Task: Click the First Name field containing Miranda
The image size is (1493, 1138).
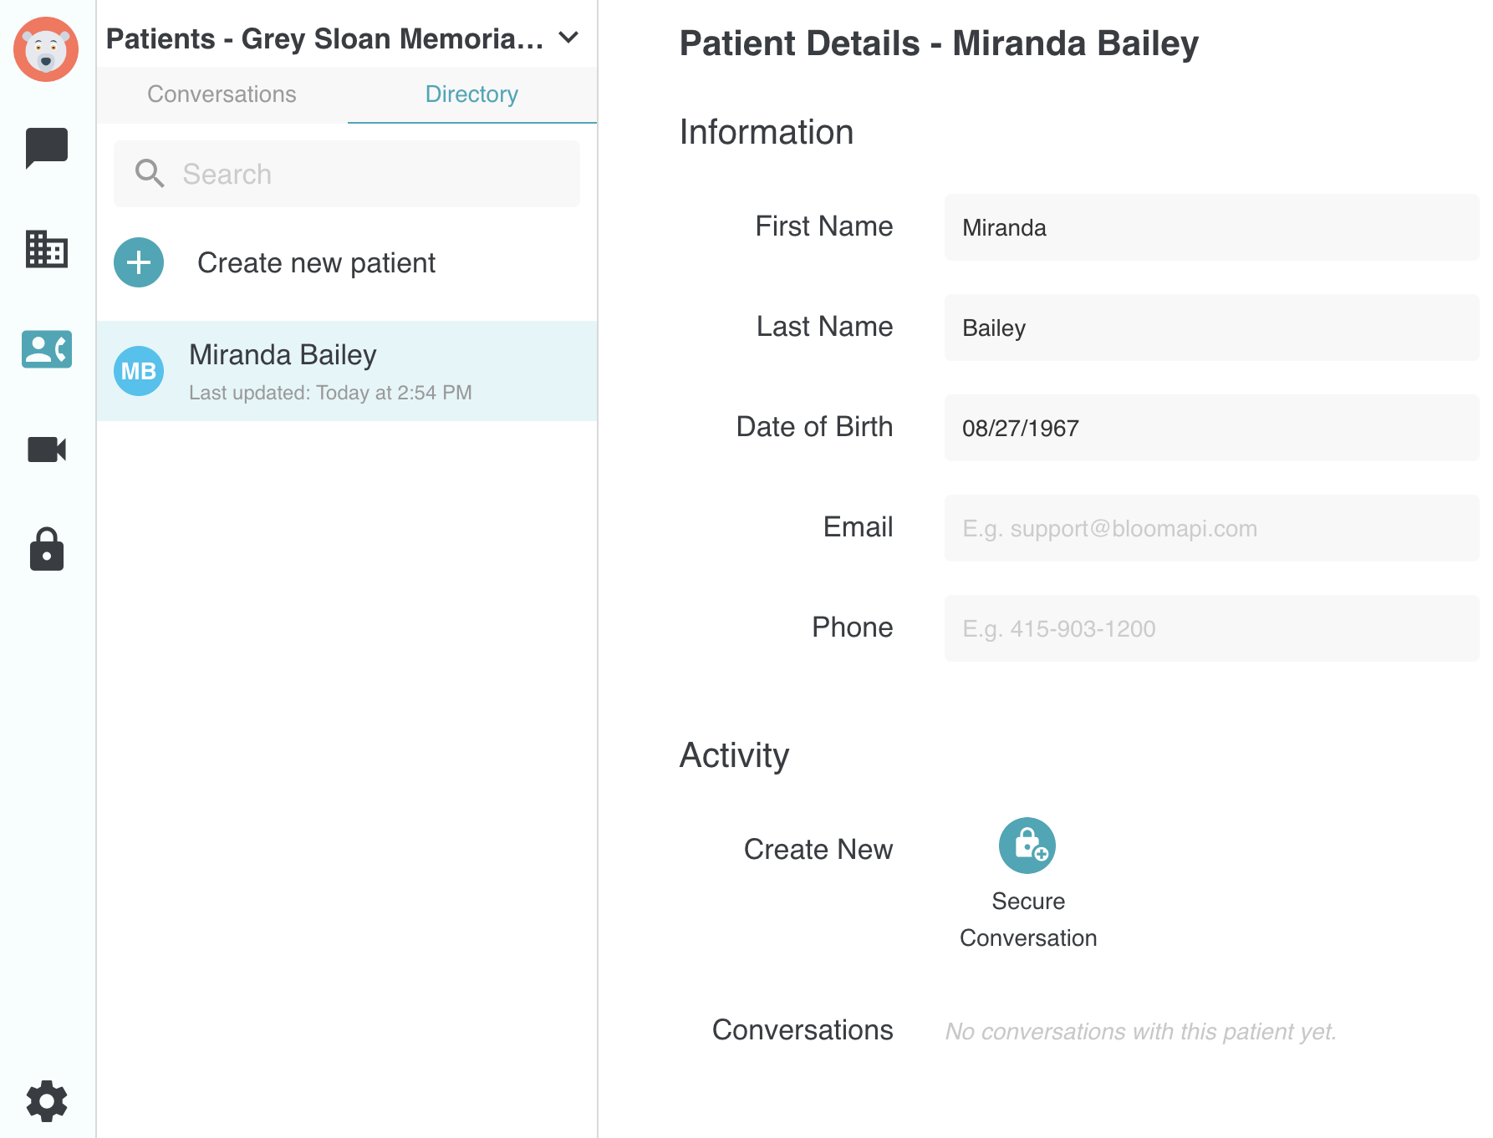Action: [1211, 227]
